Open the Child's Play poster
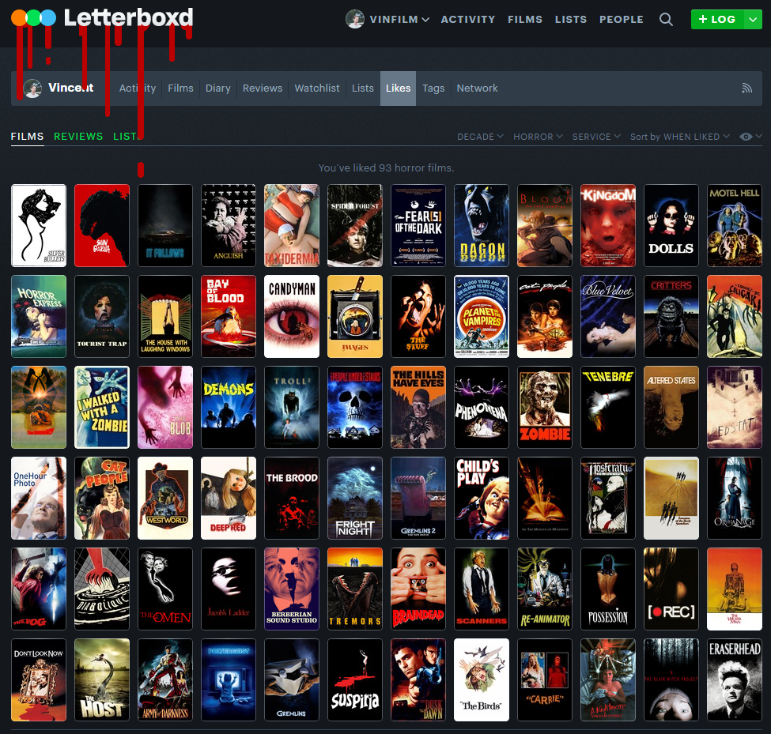Image resolution: width=771 pixels, height=734 pixels. click(482, 499)
